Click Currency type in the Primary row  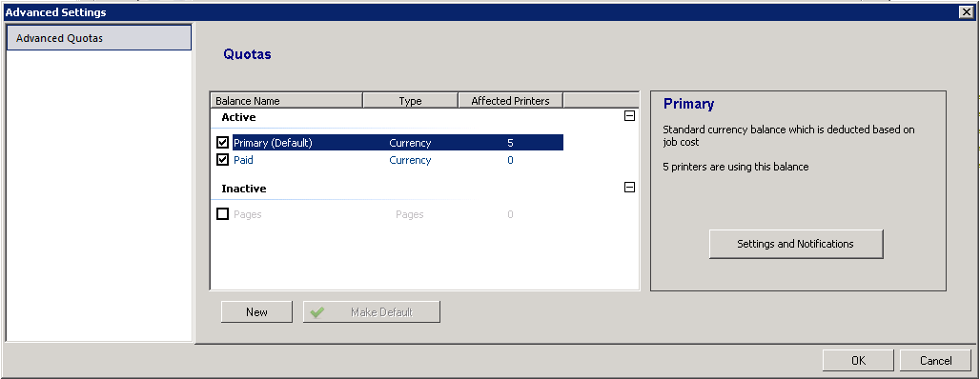[x=410, y=143]
